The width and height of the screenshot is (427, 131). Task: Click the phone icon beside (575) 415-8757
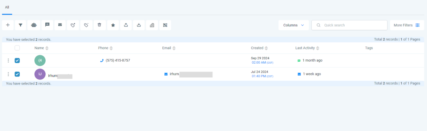[102, 60]
